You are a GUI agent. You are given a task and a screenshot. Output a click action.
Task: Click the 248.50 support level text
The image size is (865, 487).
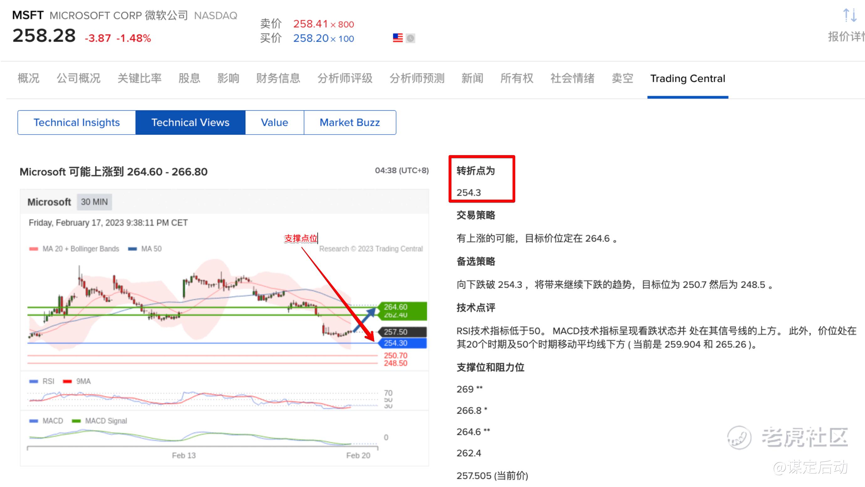click(396, 363)
